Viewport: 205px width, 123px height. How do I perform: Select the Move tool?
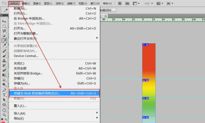click(x=4, y=21)
